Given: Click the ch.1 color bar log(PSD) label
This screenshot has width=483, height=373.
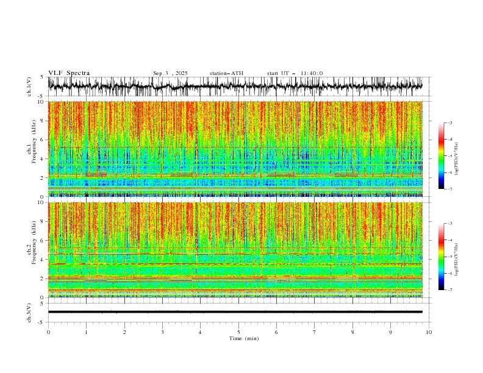Looking at the screenshot, I should coord(457,159).
